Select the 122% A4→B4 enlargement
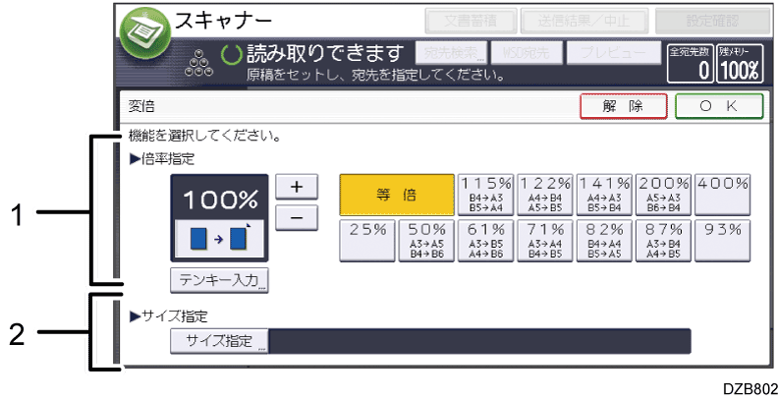 coord(545,195)
